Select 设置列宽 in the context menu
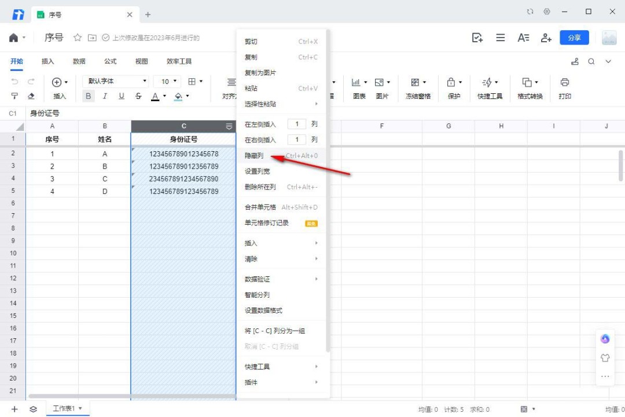625x417 pixels. click(257, 171)
